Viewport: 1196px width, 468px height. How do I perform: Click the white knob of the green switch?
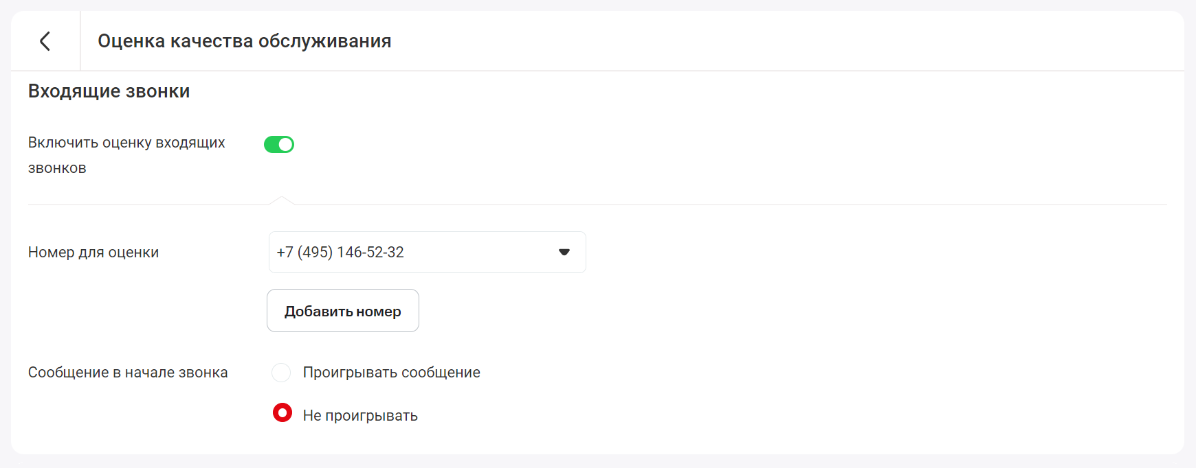(285, 144)
